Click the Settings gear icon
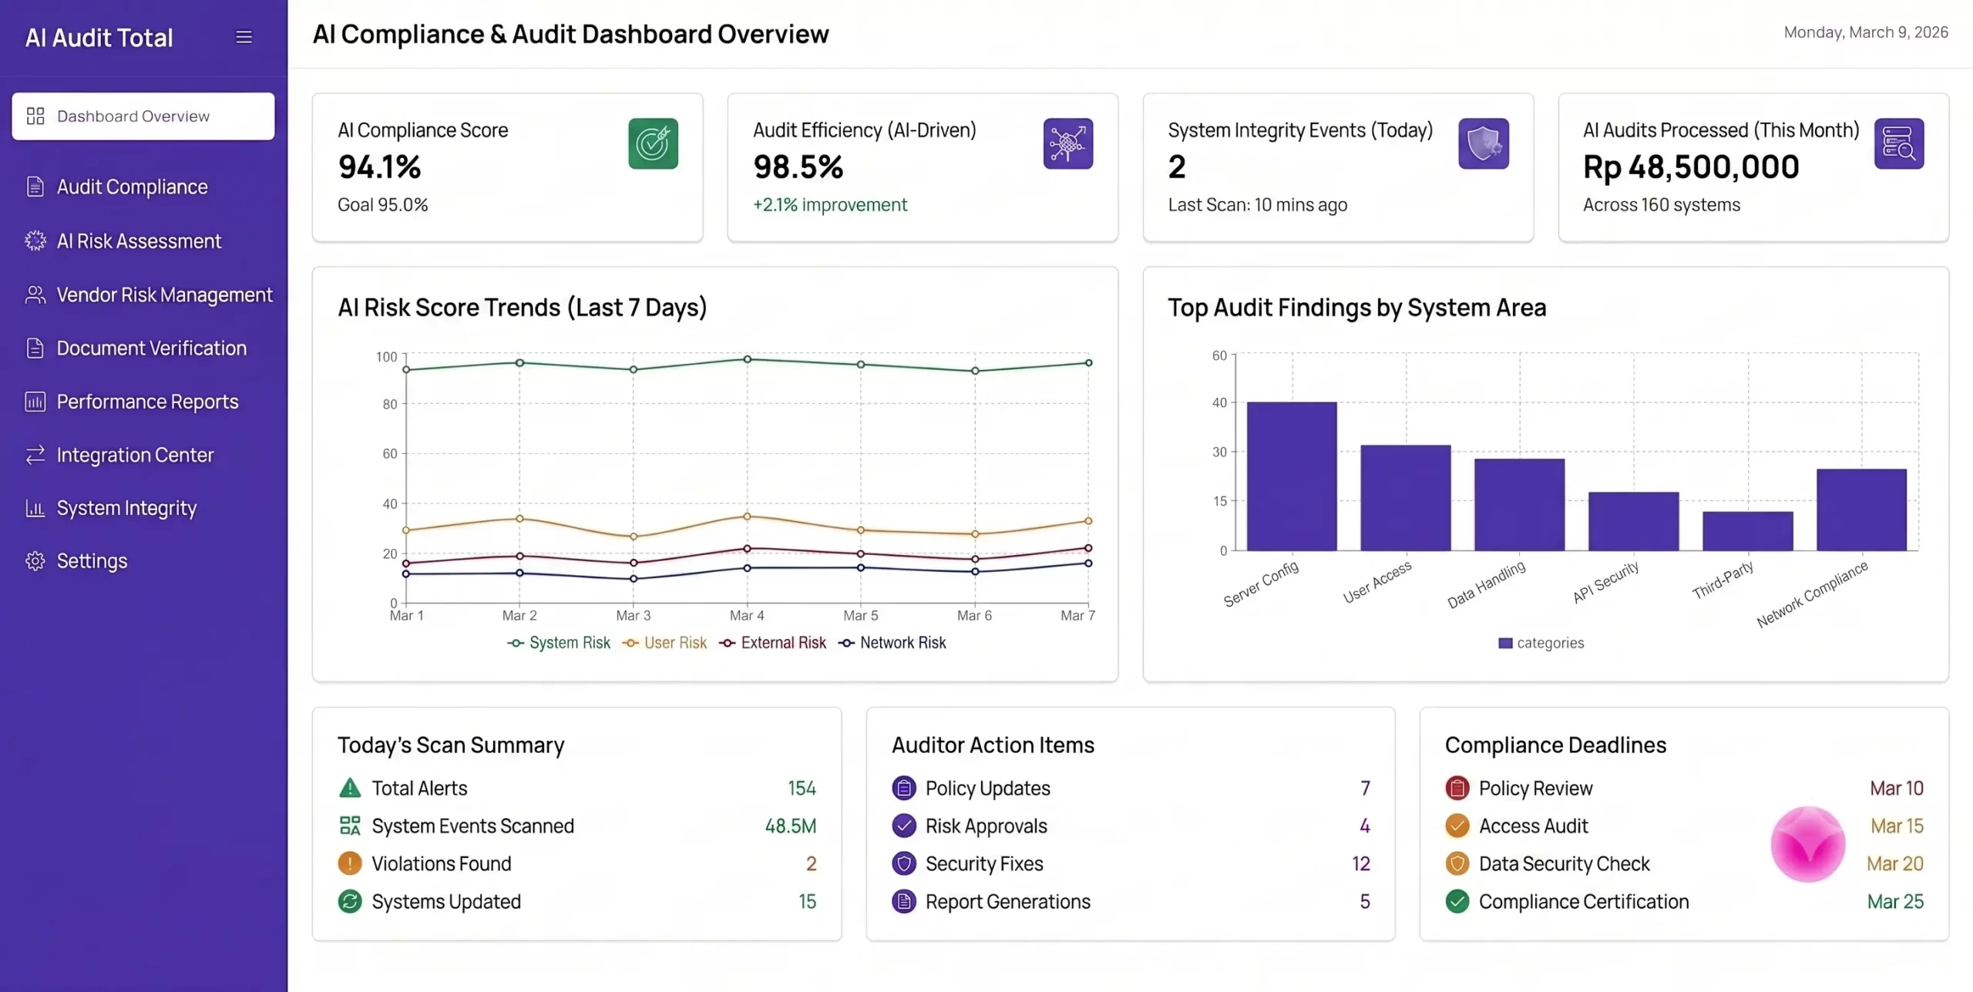 tap(35, 561)
